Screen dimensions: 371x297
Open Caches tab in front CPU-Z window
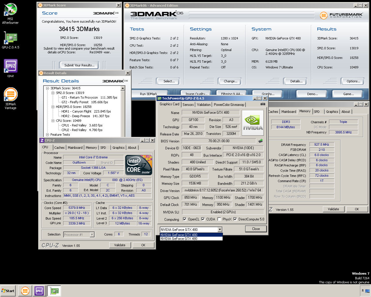[59, 148]
